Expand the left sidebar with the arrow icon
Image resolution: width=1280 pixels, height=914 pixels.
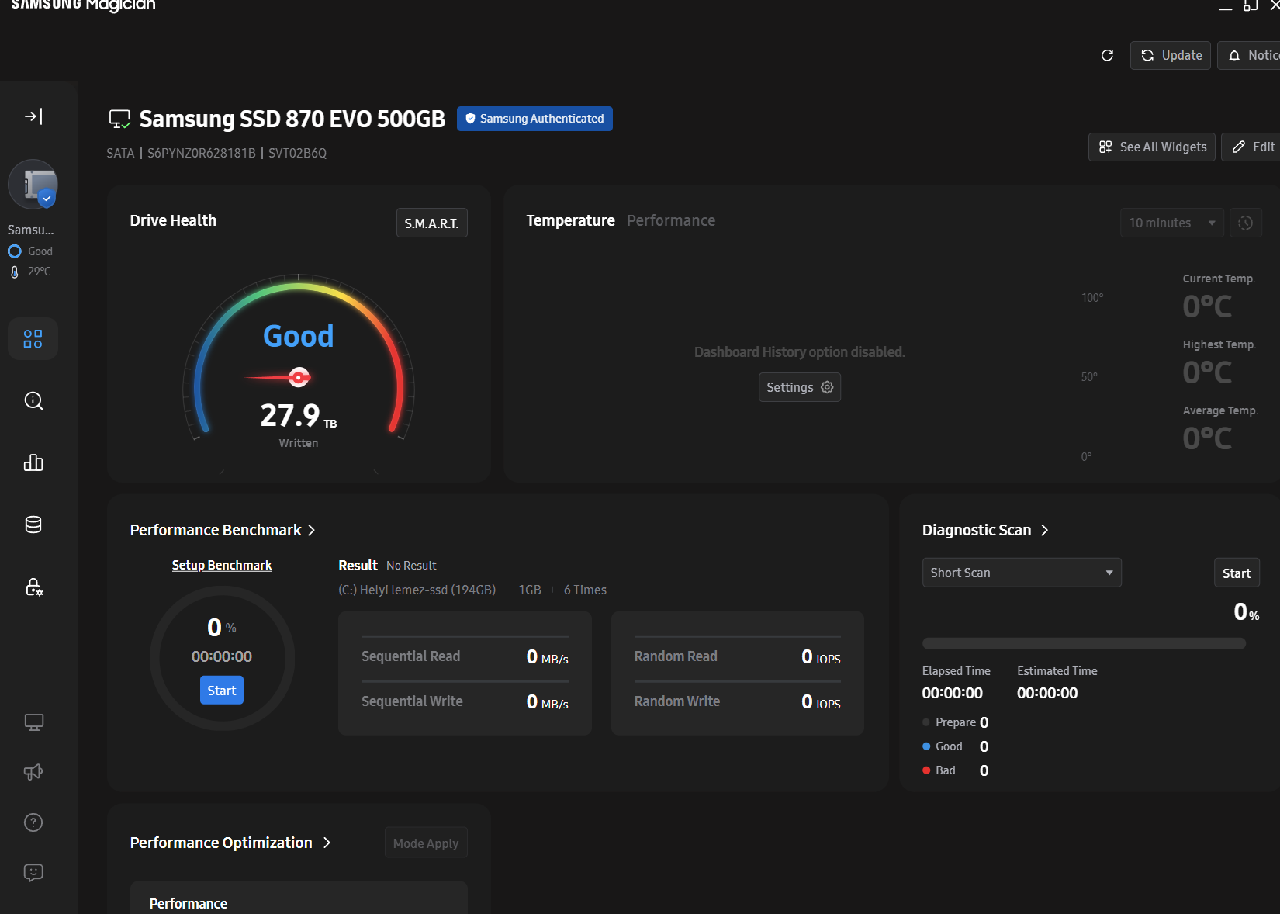point(33,116)
